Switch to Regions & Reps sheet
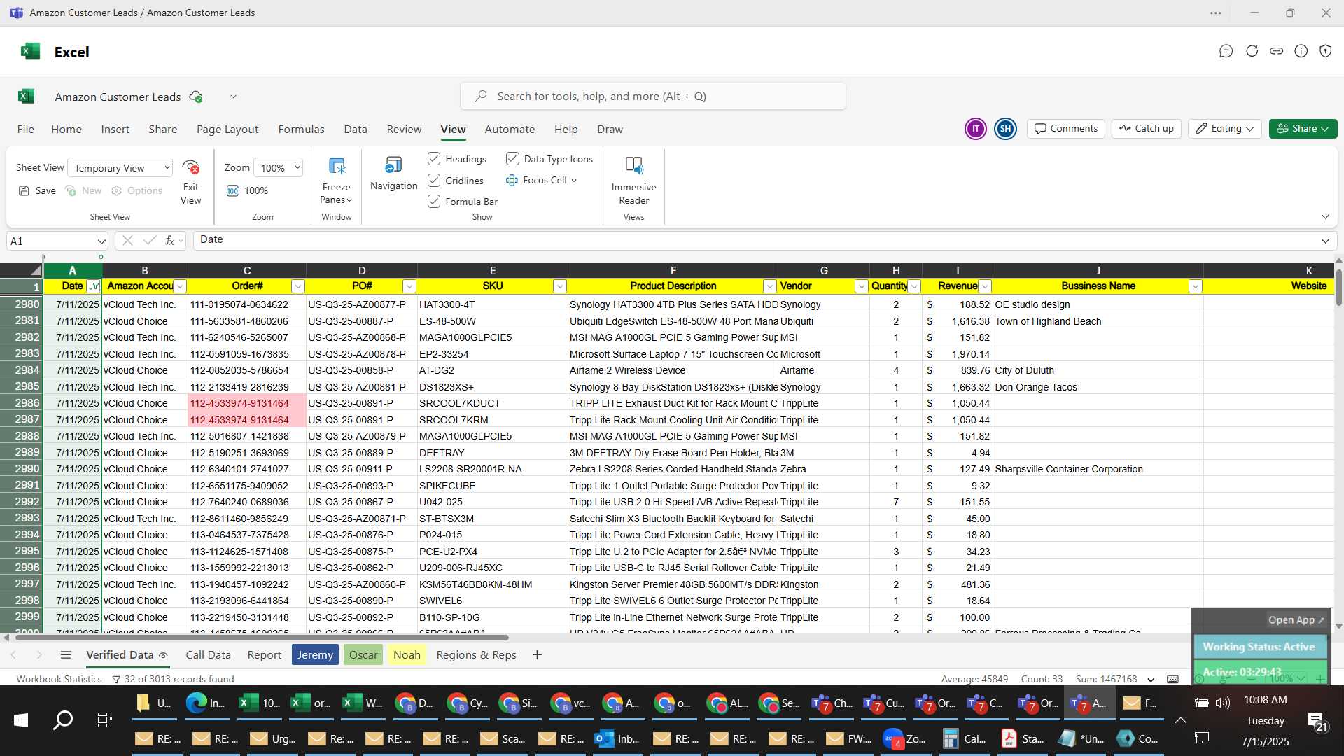Viewport: 1344px width, 756px height. (476, 654)
